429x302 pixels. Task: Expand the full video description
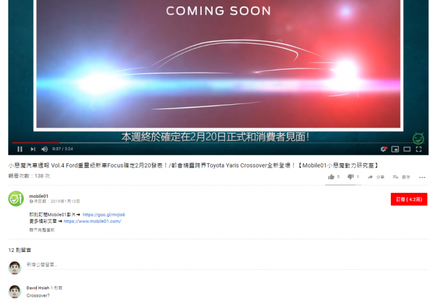[x=42, y=230]
